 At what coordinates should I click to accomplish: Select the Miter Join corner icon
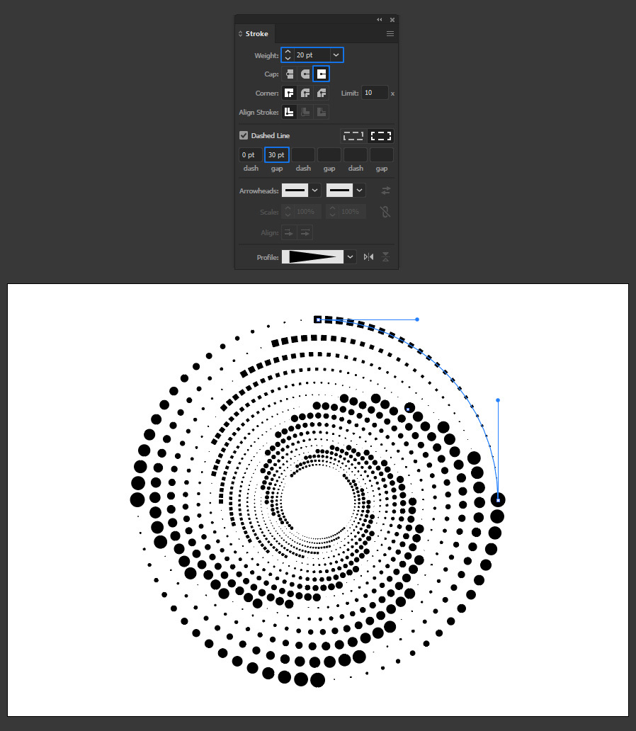(x=289, y=93)
